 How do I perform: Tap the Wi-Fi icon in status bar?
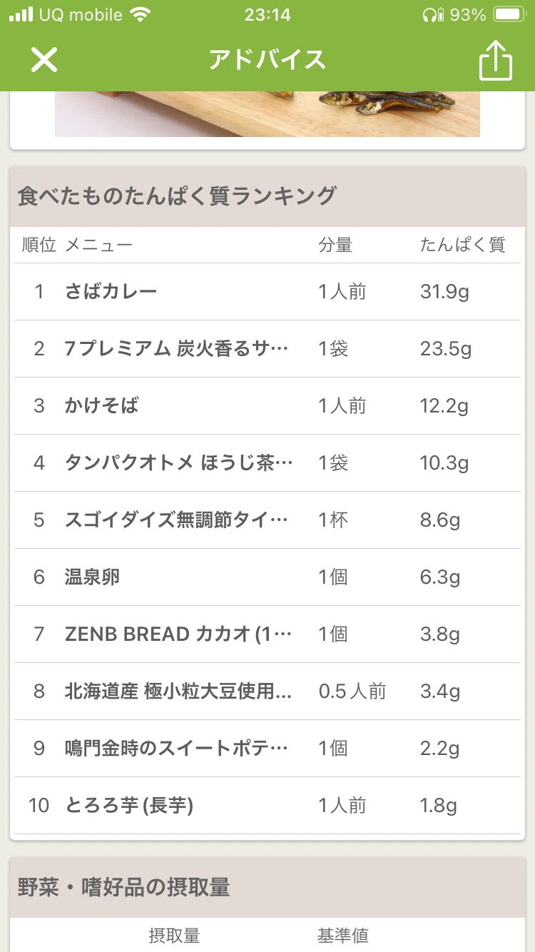click(141, 14)
